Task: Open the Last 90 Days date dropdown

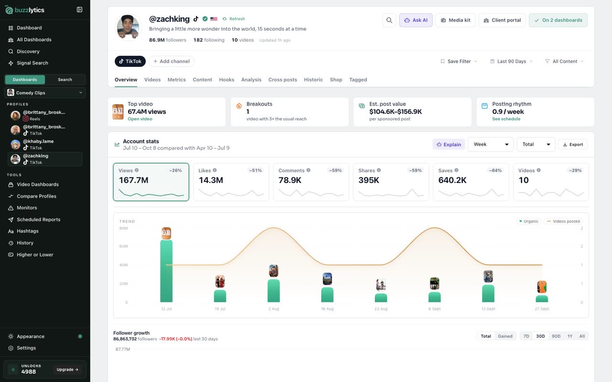Action: click(512, 61)
